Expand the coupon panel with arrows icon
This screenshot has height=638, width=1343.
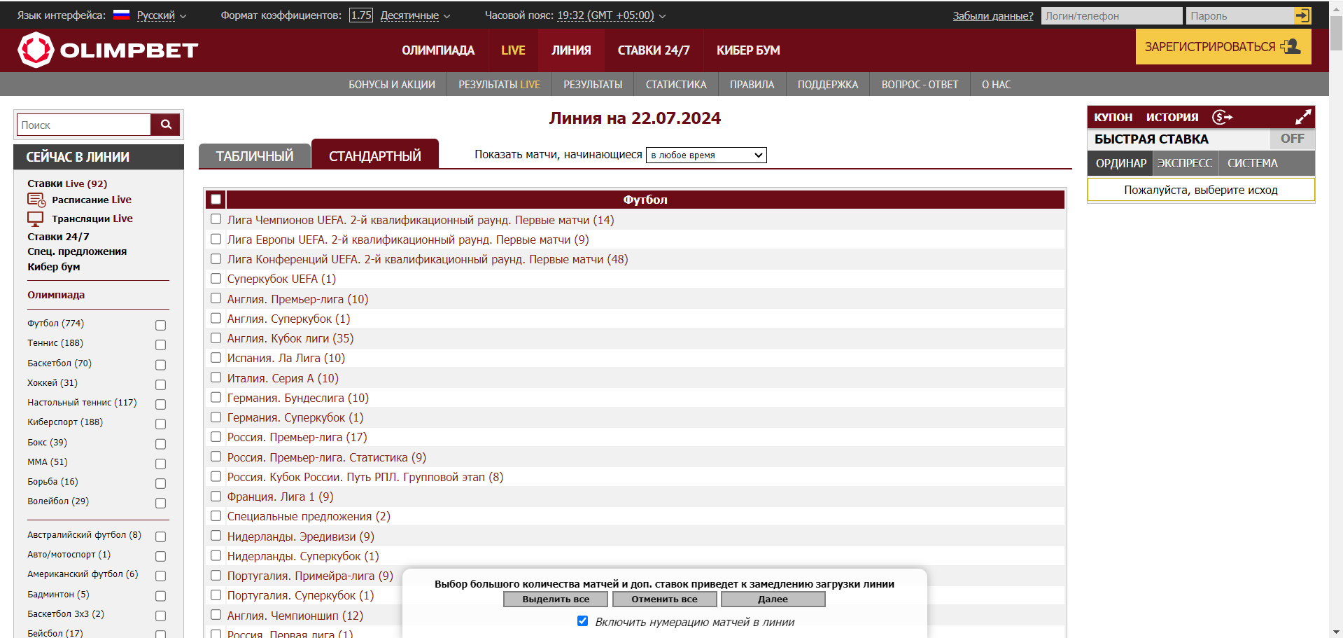[1303, 117]
